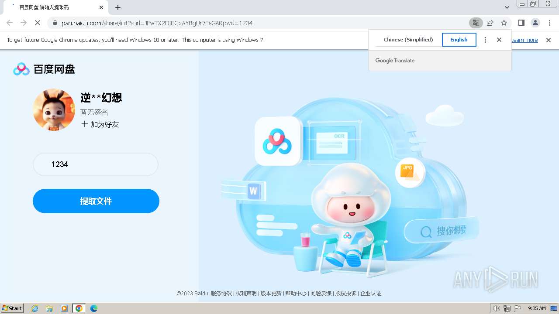This screenshot has width=559, height=314.
Task: Click the system clock 9:05 AM
Action: pyautogui.click(x=537, y=308)
